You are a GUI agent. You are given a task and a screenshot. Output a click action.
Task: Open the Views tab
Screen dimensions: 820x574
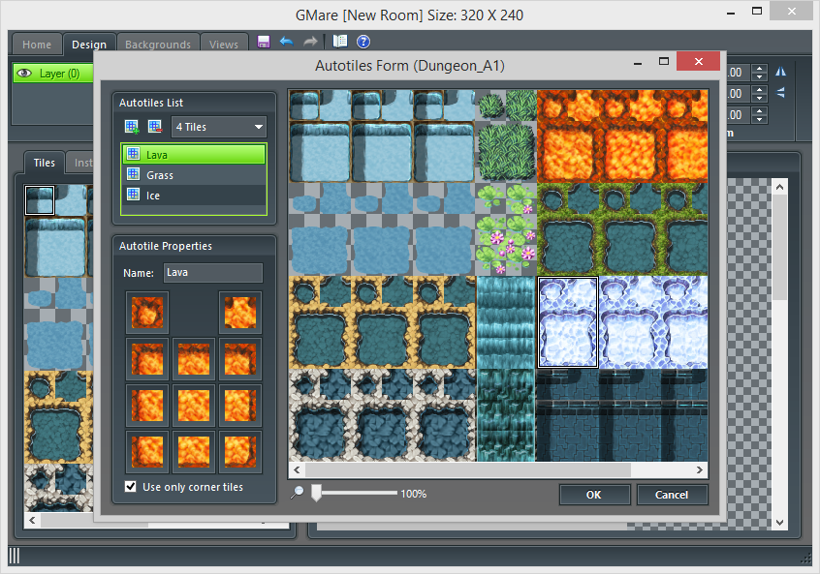pos(224,45)
